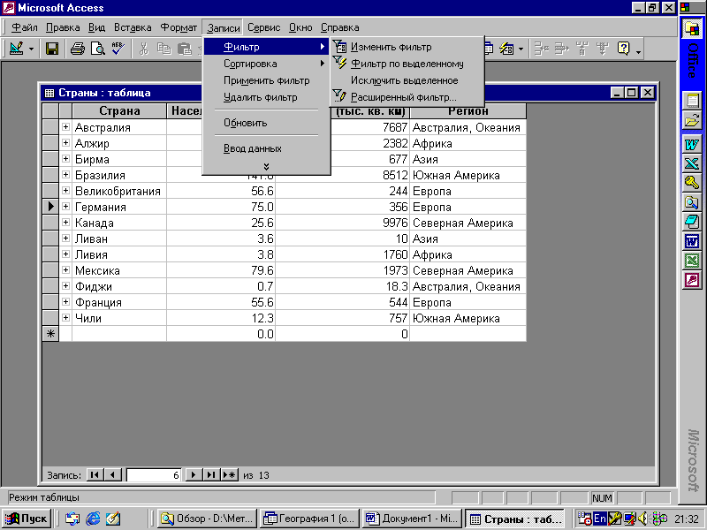Open the Вид menu

tap(96, 27)
